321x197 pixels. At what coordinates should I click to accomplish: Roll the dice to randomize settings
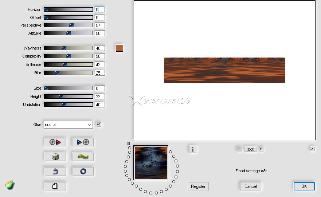(55, 157)
